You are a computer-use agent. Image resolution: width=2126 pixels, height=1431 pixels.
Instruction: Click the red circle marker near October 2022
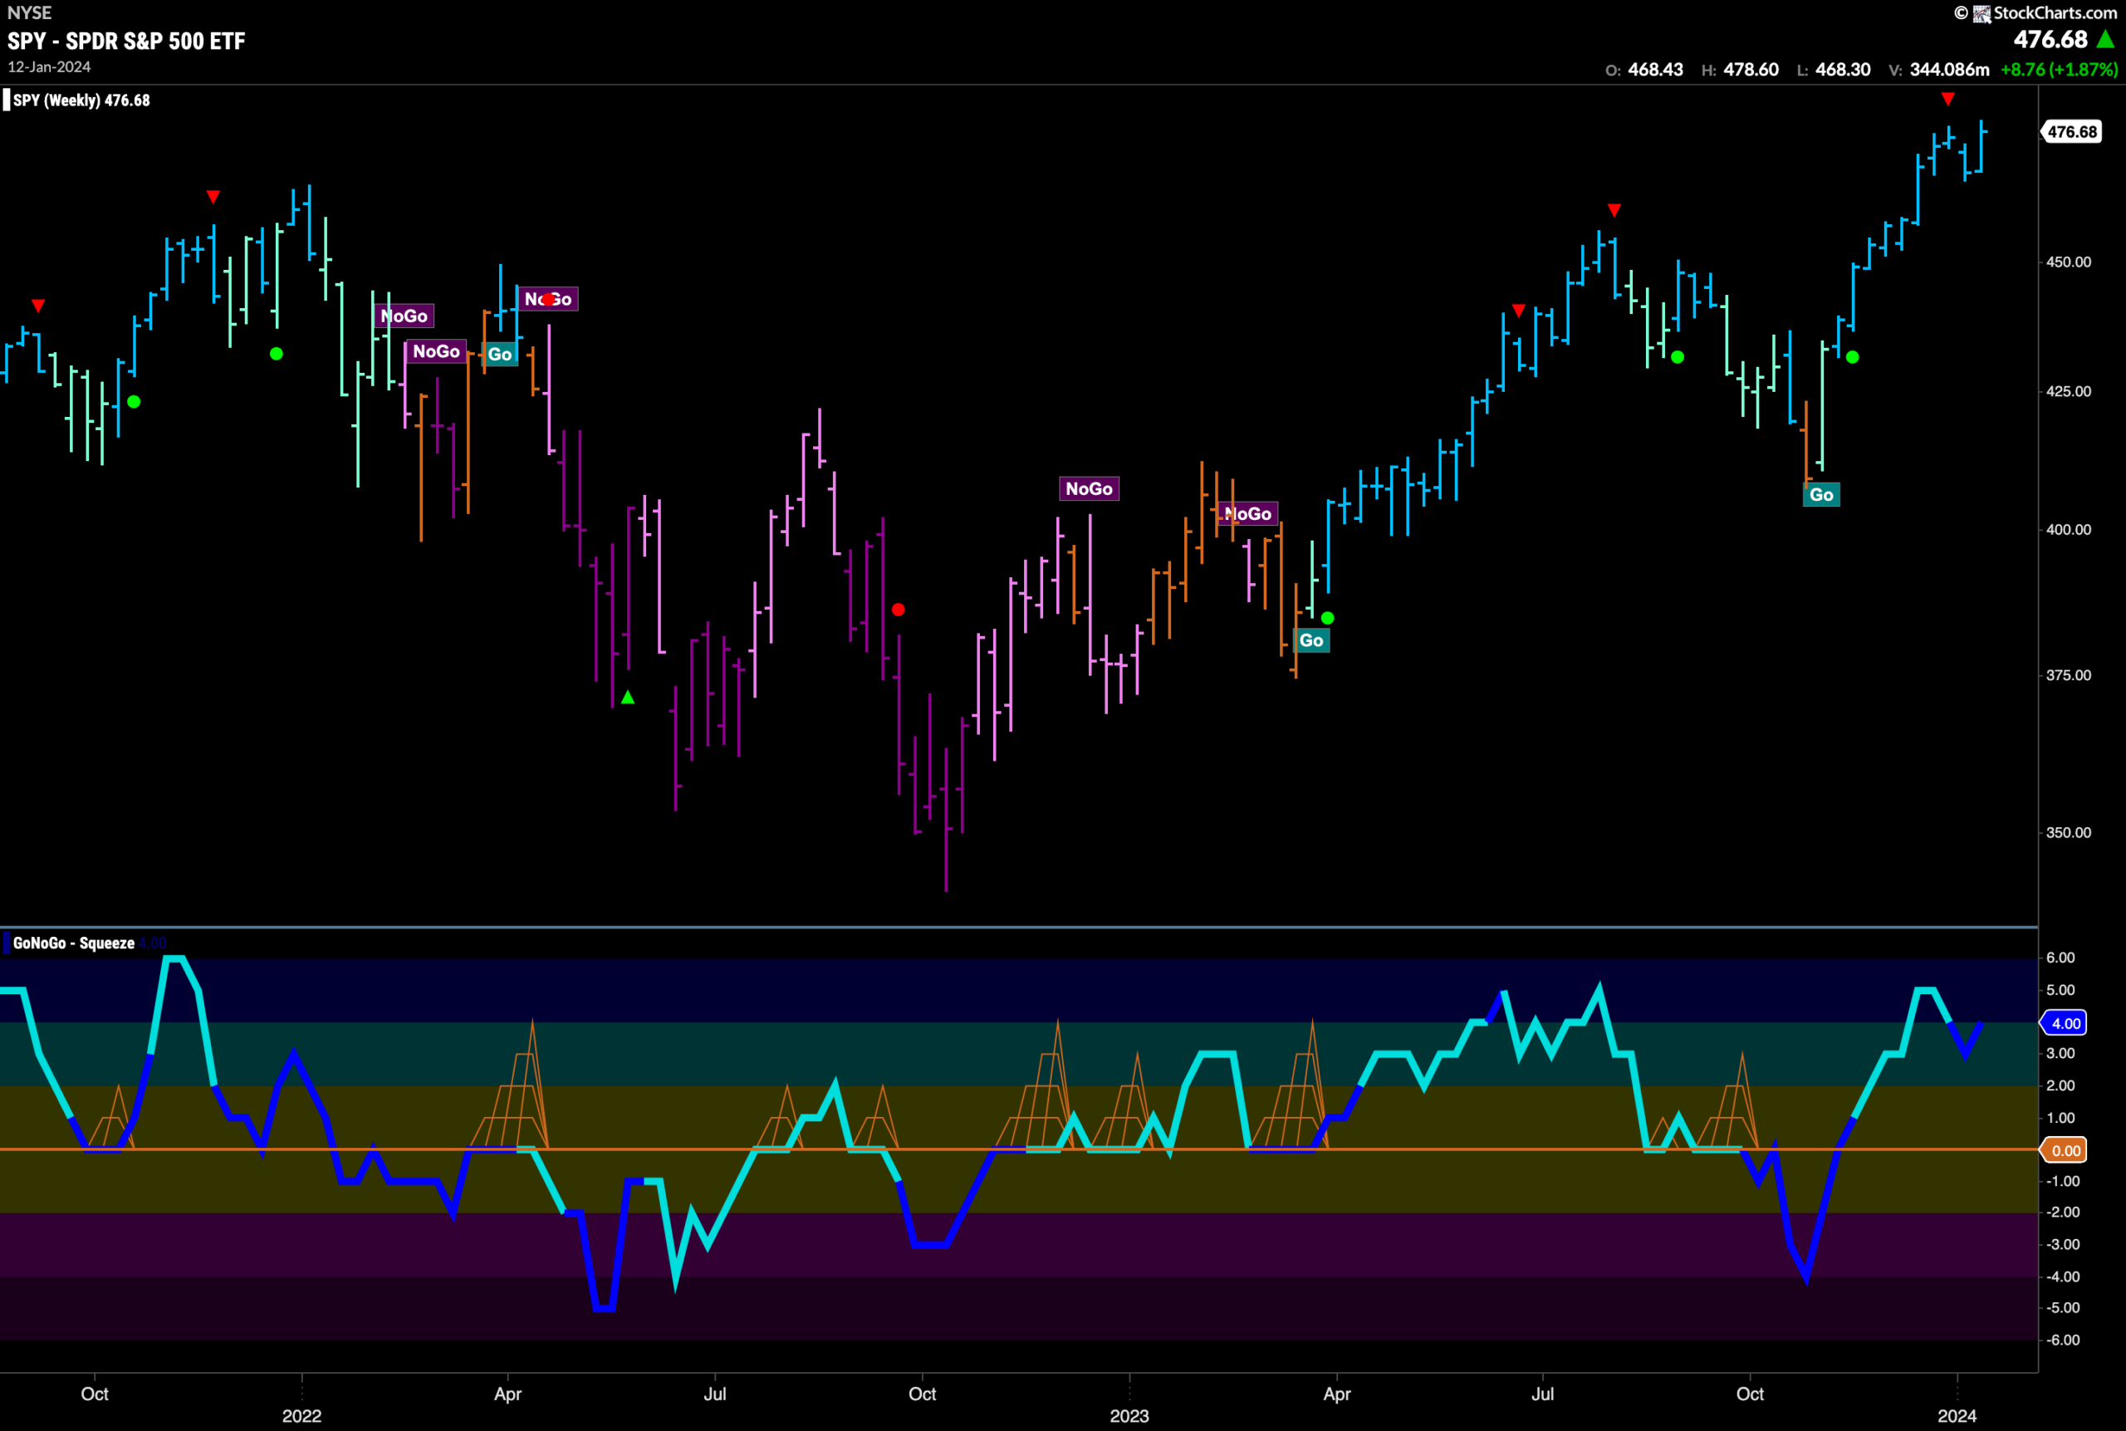pos(898,610)
